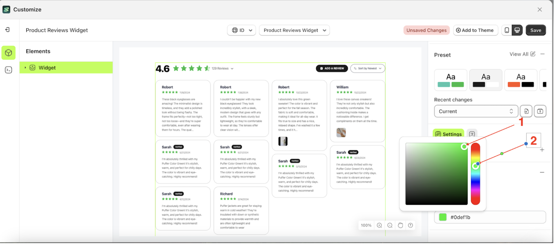Open the Product Reviews Widget selector dropdown
556x246 pixels.
[294, 30]
